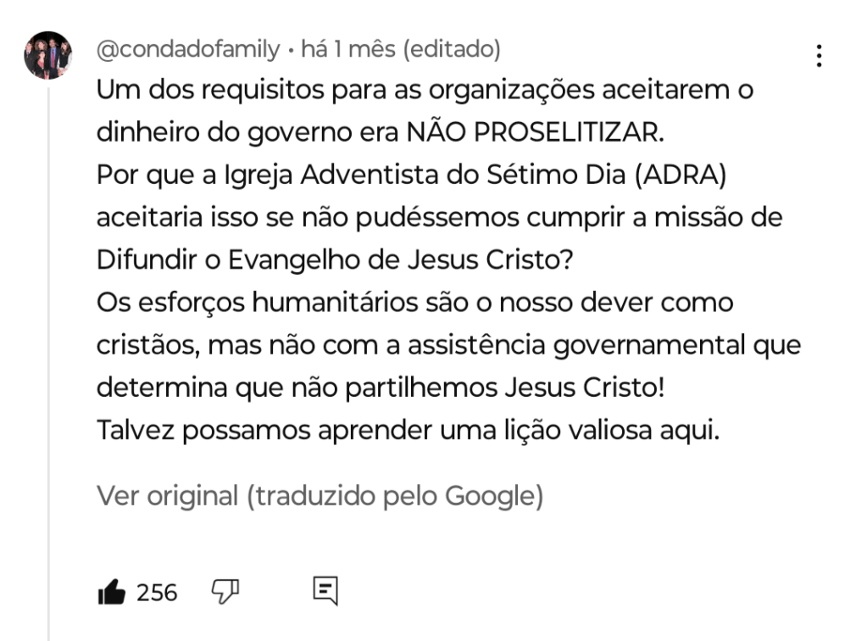Screen dimensions: 867x641
Task: Click the line starting "Os esforços humanitários"
Action: click(x=415, y=302)
